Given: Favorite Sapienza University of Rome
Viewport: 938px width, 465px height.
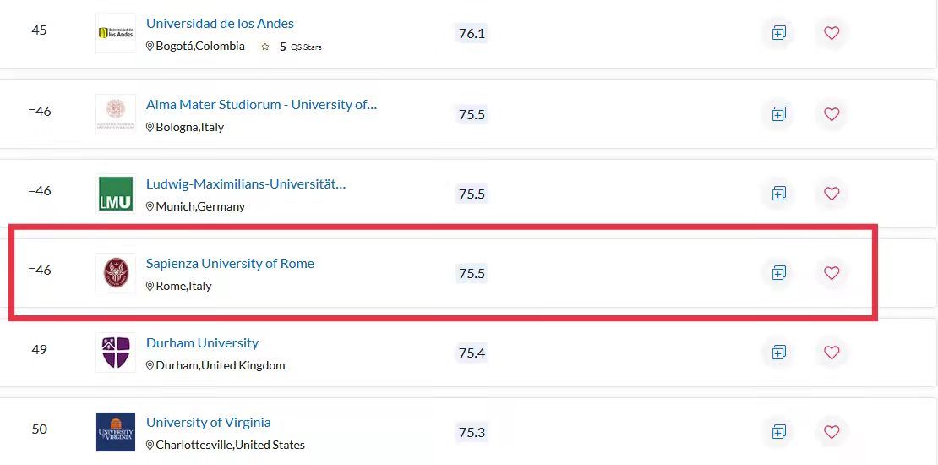Looking at the screenshot, I should click(832, 273).
